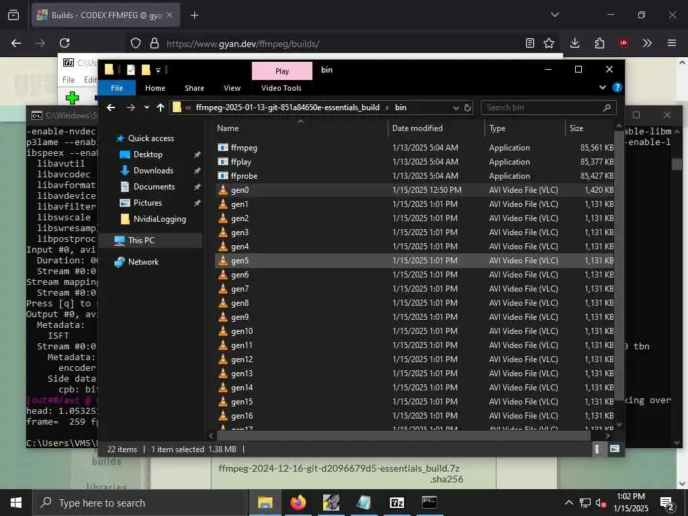Expand address bar previous locations dropdown
The height and width of the screenshot is (516, 688).
click(x=456, y=108)
